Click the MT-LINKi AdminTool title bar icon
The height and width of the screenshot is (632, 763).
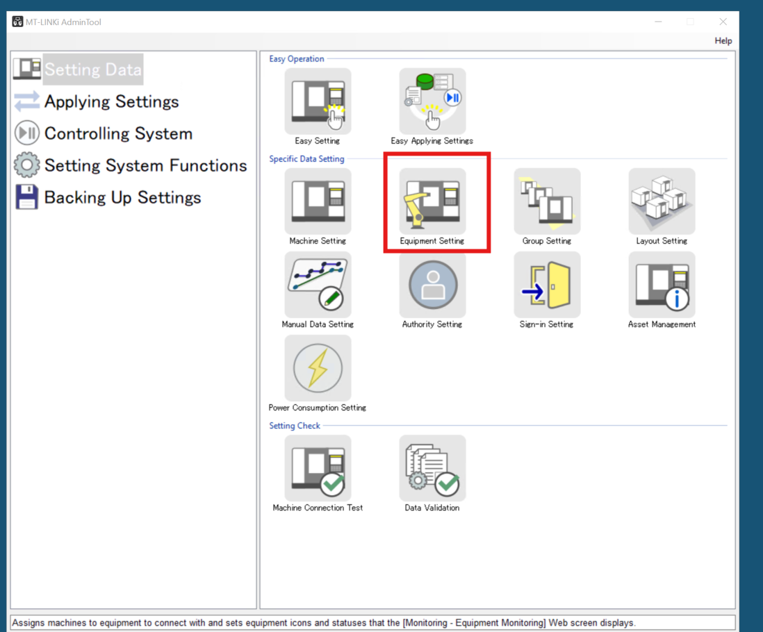tap(17, 22)
